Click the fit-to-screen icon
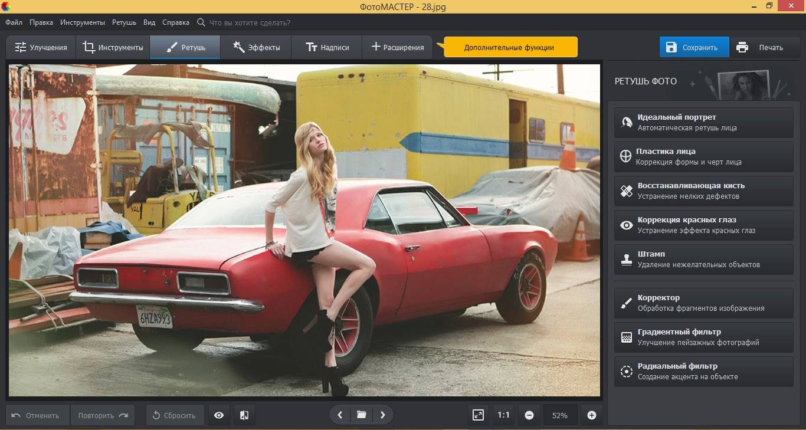Screen dimensions: 806x430 tap(479, 415)
